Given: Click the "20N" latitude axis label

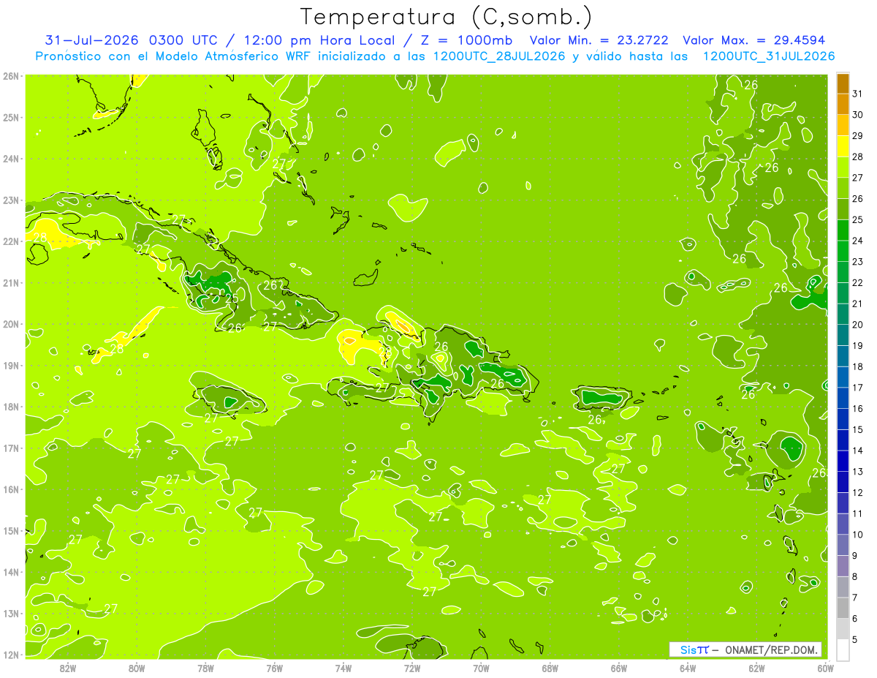Looking at the screenshot, I should click(11, 324).
